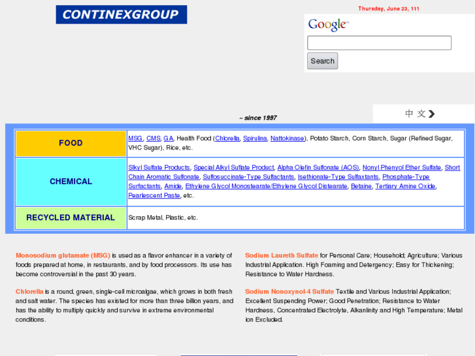Viewport: 475px width, 356px height.
Task: Open Sulfosuccinate-Type Sulfactants link
Action: pos(248,177)
